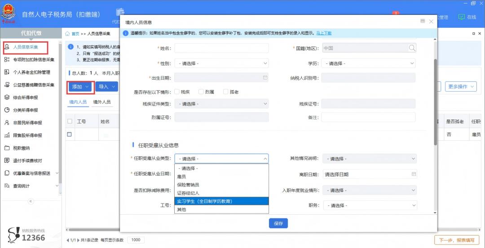Click the 离职日期 calendar icon
Screen dimensions: 485x248
(413, 174)
